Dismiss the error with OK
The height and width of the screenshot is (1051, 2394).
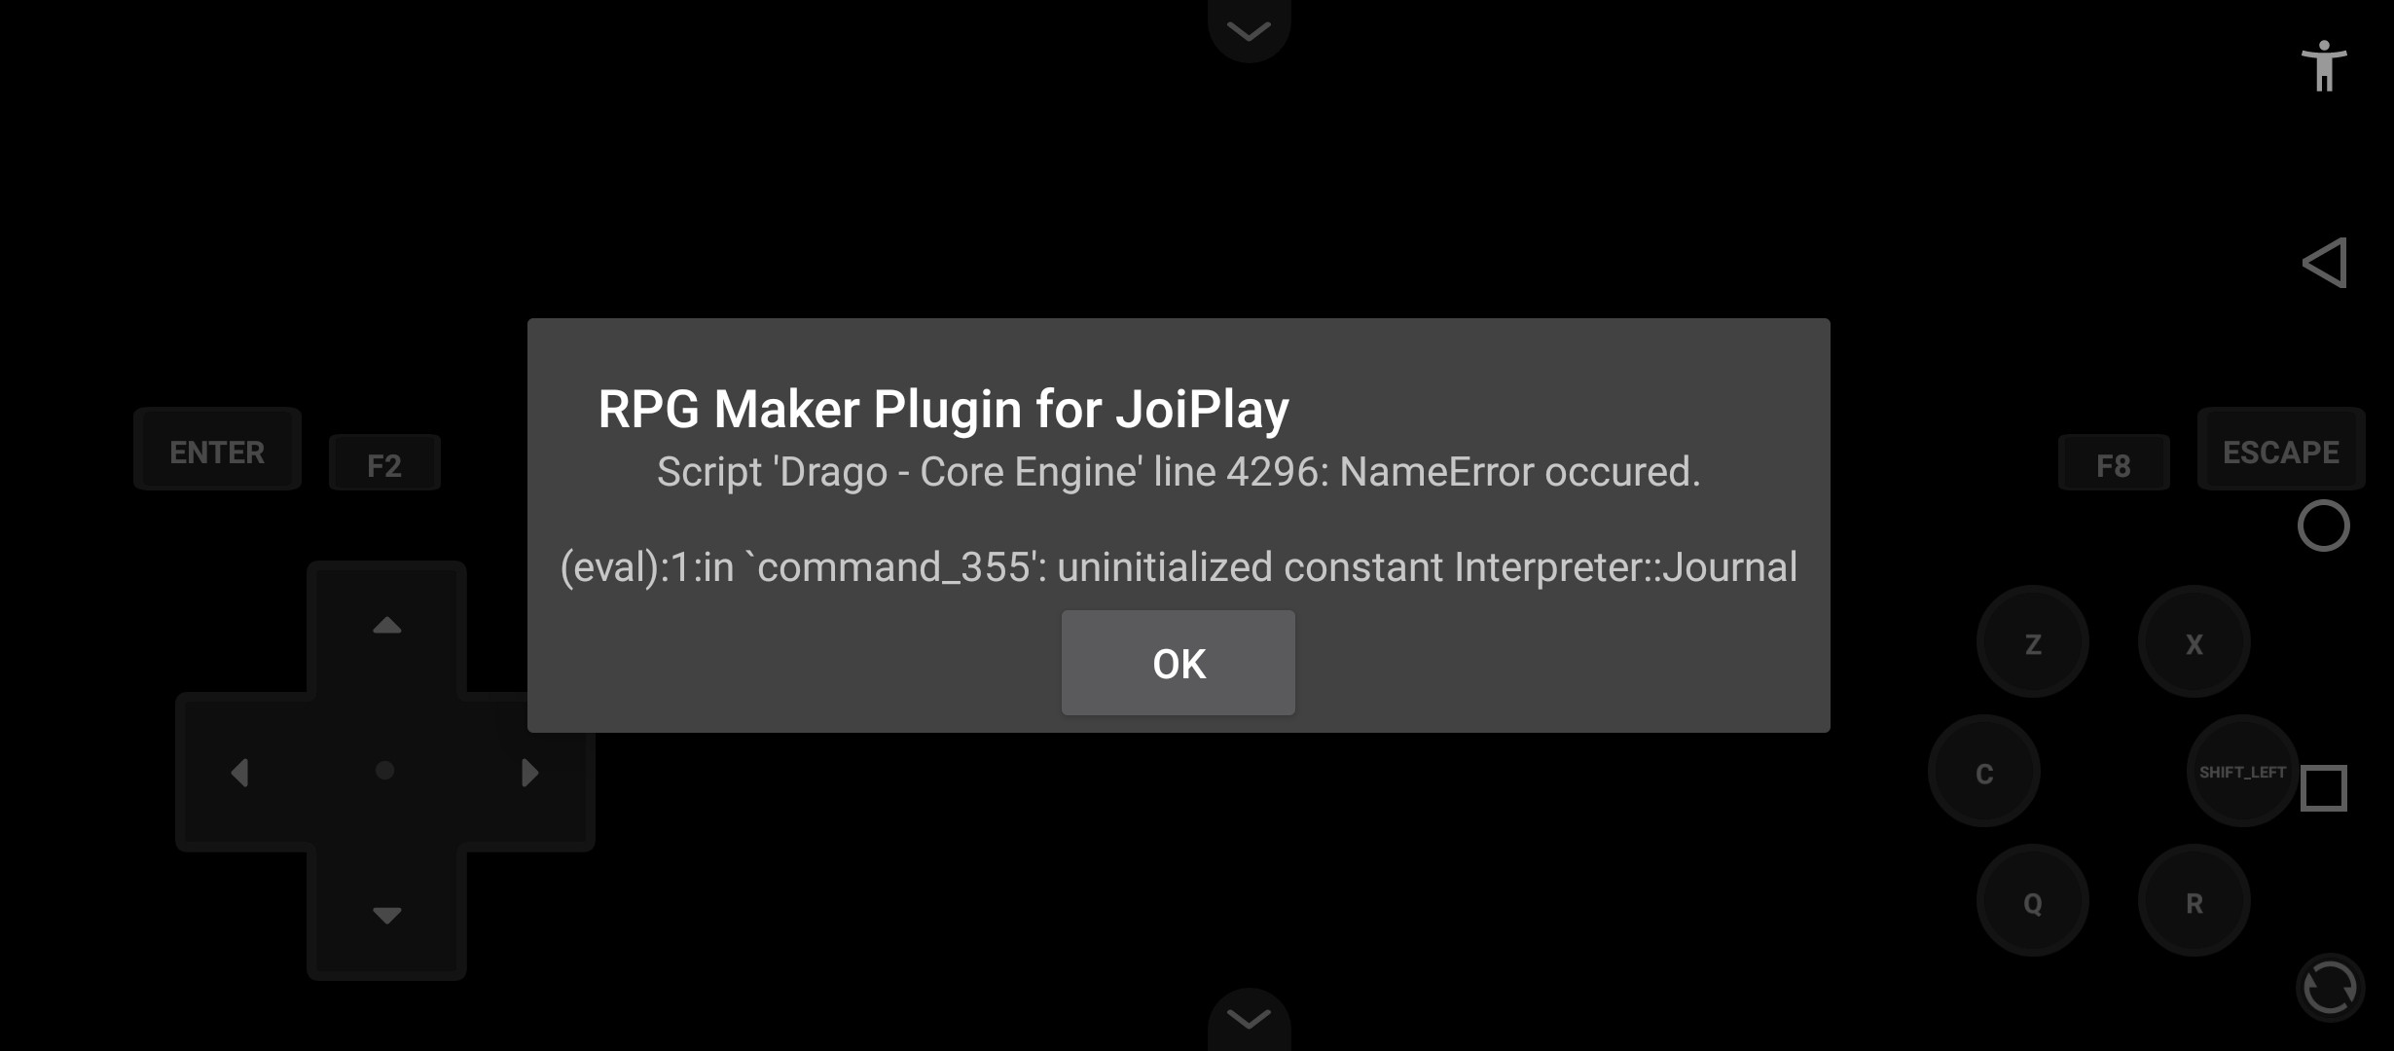click(1179, 664)
